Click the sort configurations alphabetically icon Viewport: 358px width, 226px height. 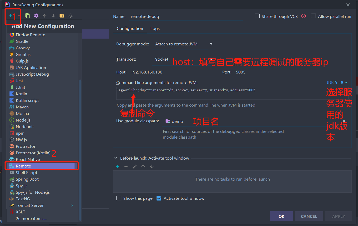pos(70,16)
